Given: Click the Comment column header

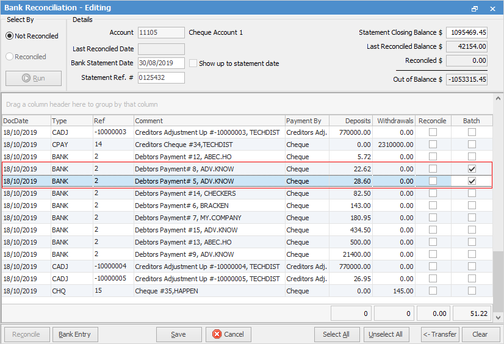Looking at the screenshot, I should [209, 121].
